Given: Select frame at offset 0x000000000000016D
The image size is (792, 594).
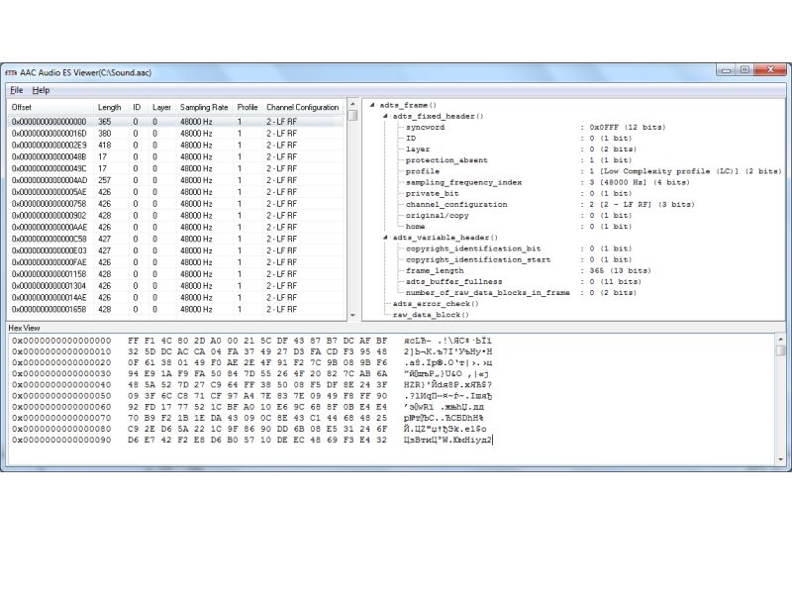Looking at the screenshot, I should click(176, 134).
